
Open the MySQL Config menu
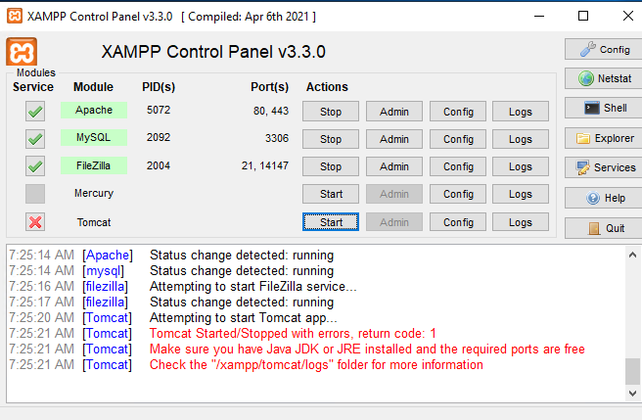coord(458,139)
